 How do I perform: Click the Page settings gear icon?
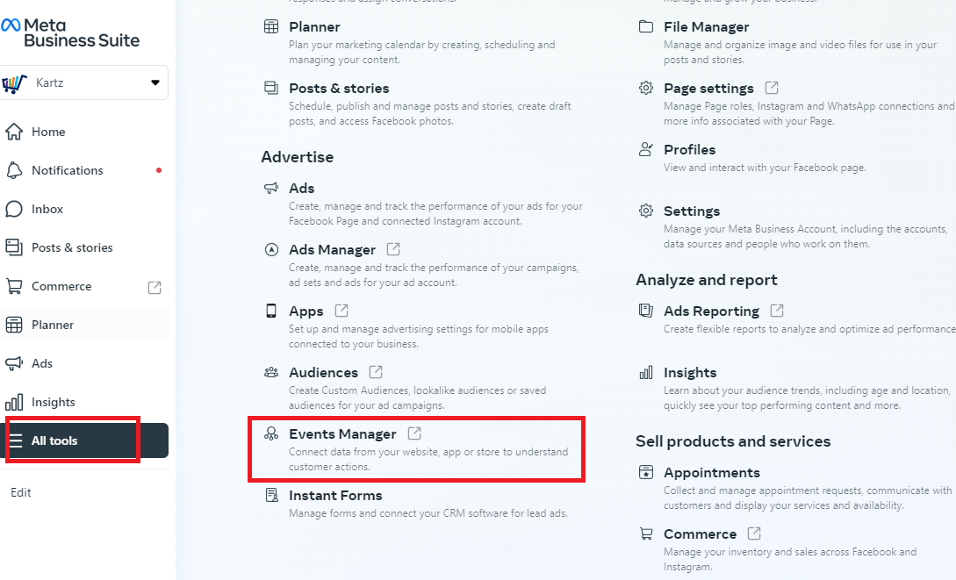click(645, 88)
